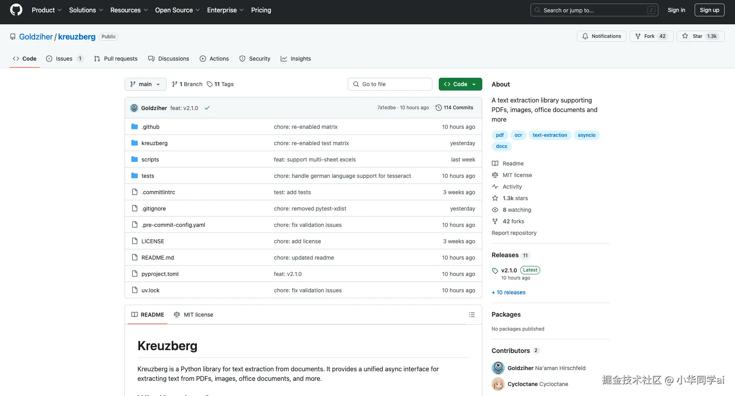Image resolution: width=735 pixels, height=396 pixels.
Task: Expand the Solutions menu
Action: (86, 10)
